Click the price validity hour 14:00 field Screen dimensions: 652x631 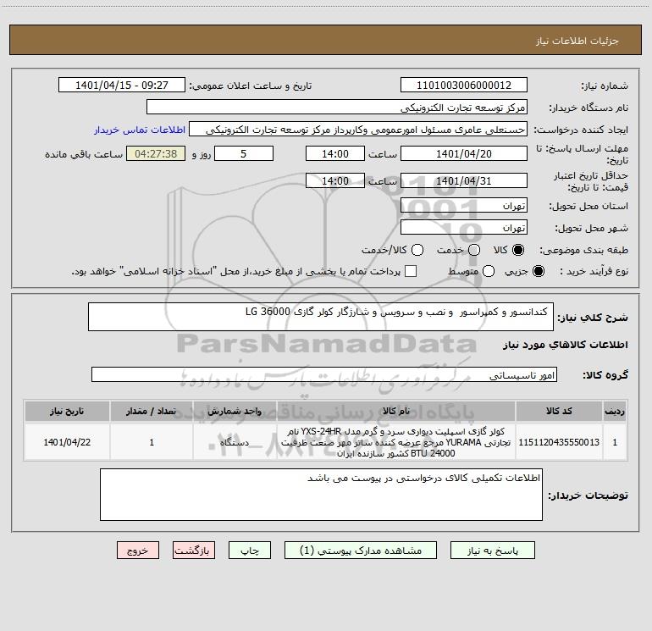(335, 180)
